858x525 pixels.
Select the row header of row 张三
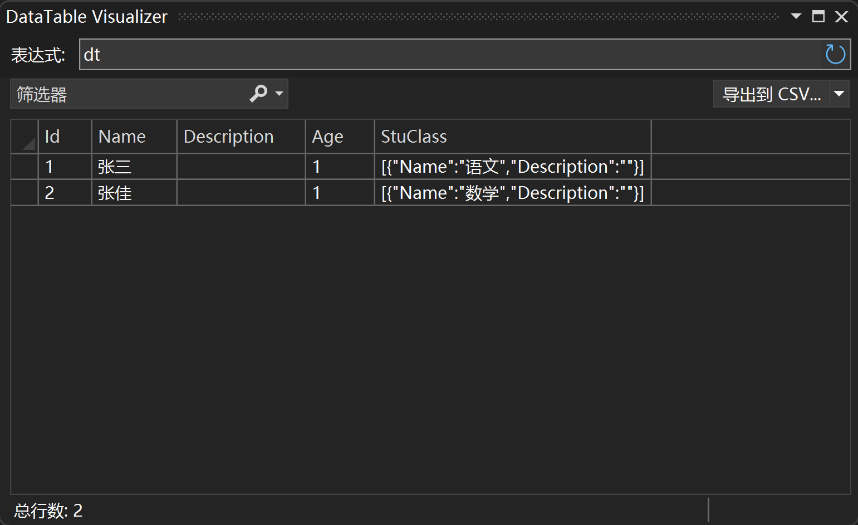pyautogui.click(x=24, y=167)
